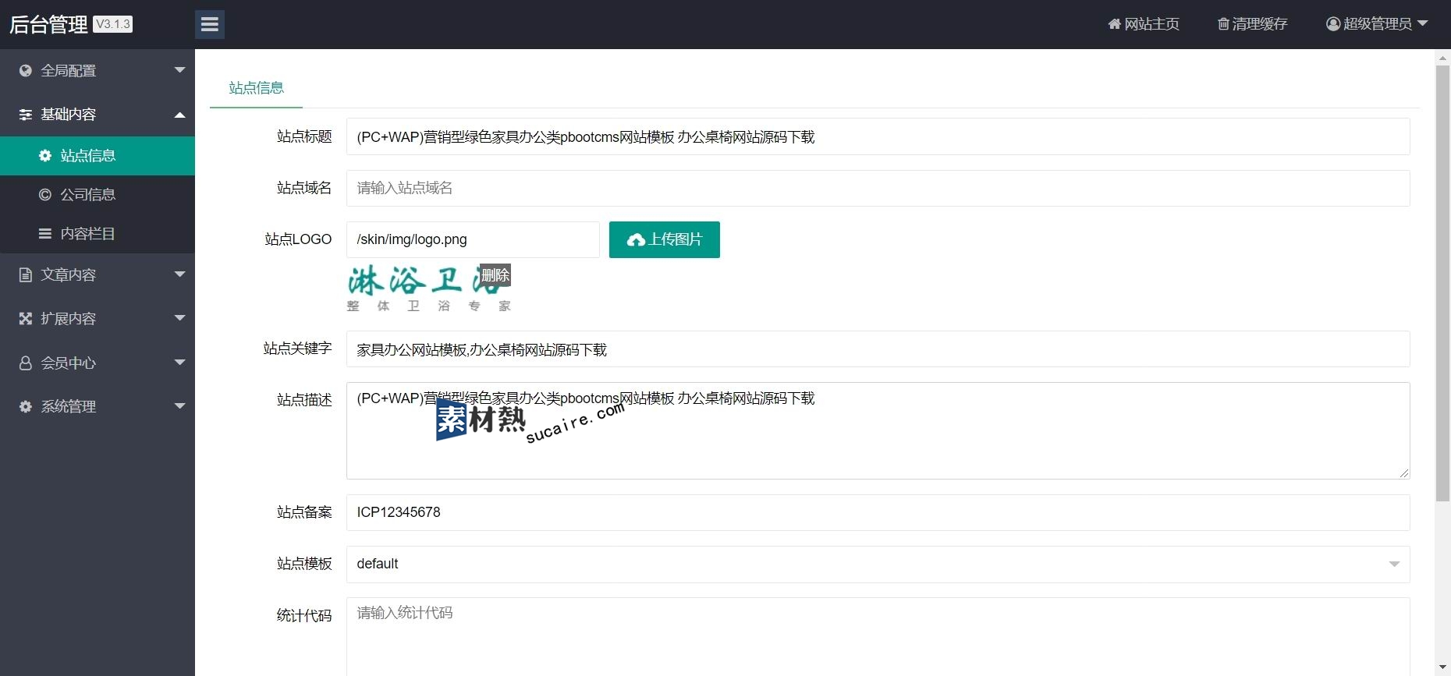Go to 网站主页 link
This screenshot has width=1451, height=676.
1144,24
